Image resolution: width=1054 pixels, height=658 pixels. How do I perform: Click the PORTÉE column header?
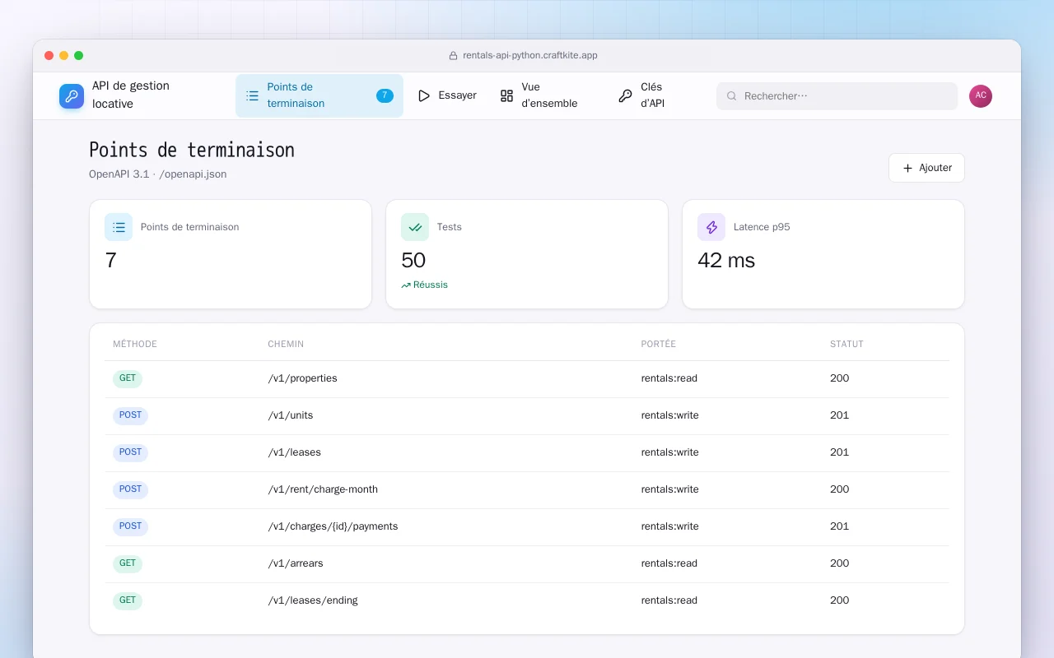click(x=659, y=344)
